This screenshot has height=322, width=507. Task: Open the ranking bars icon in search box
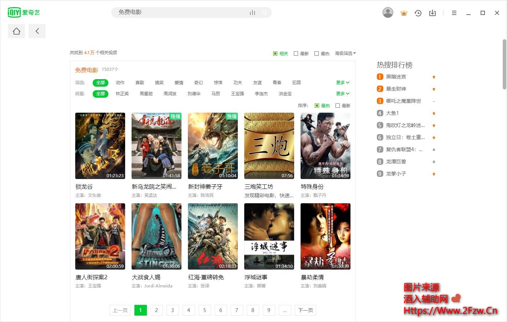tap(252, 12)
